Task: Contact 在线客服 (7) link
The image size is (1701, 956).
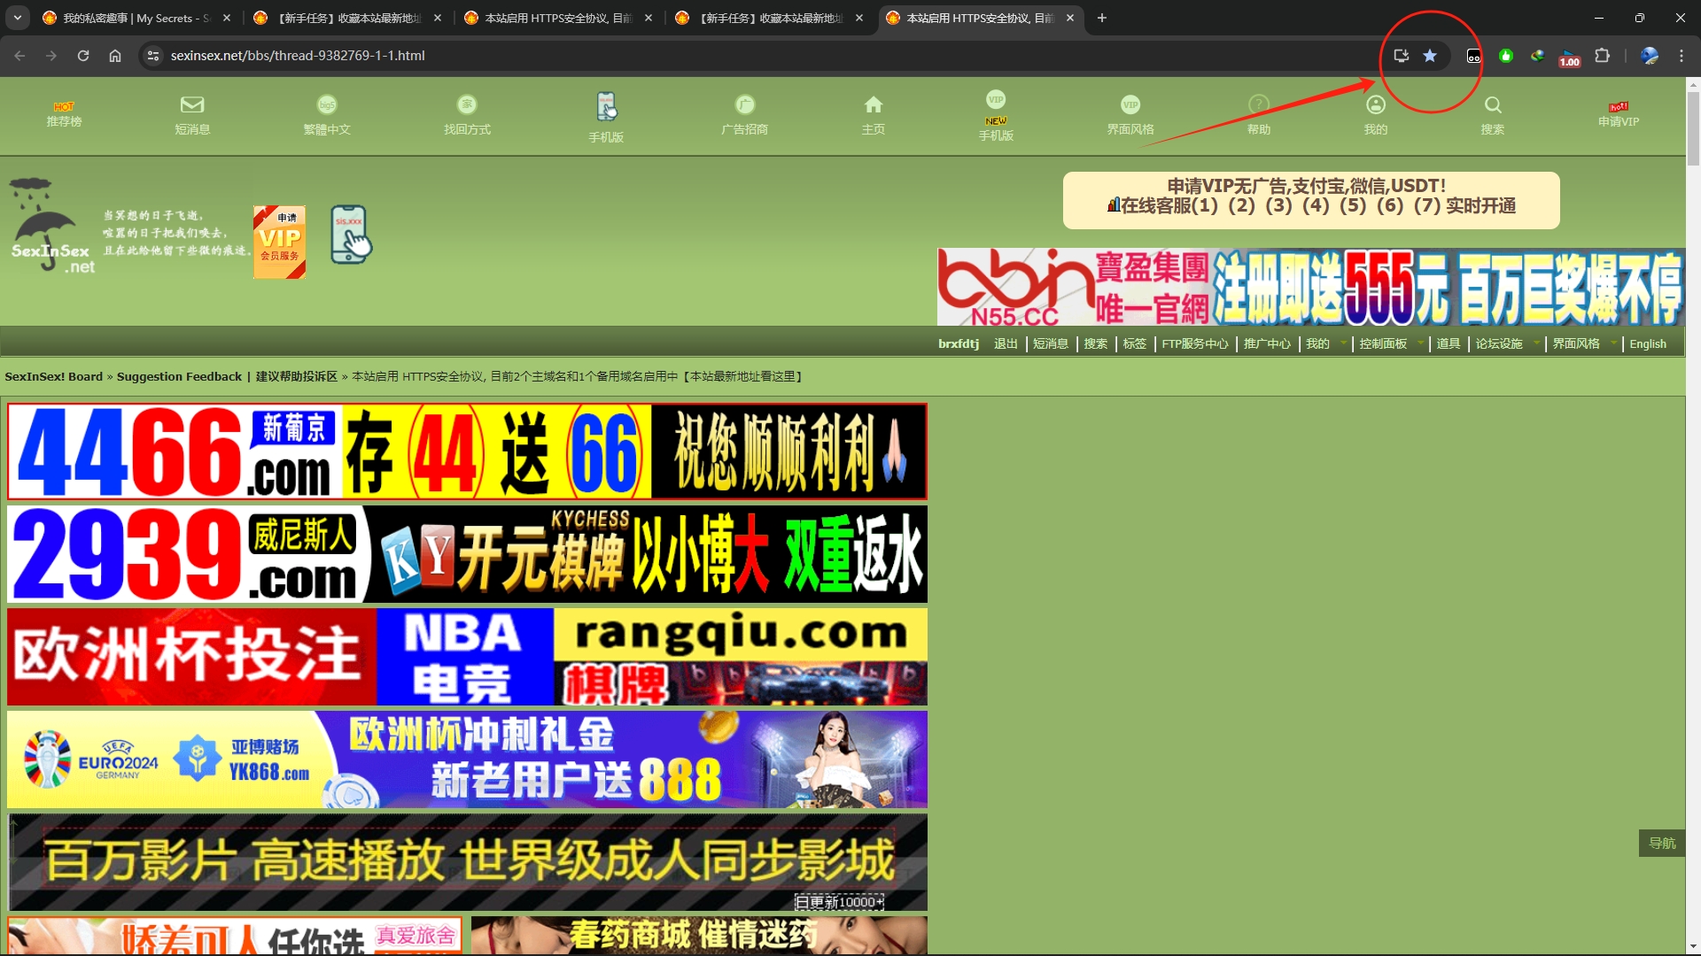Action: pos(1426,205)
